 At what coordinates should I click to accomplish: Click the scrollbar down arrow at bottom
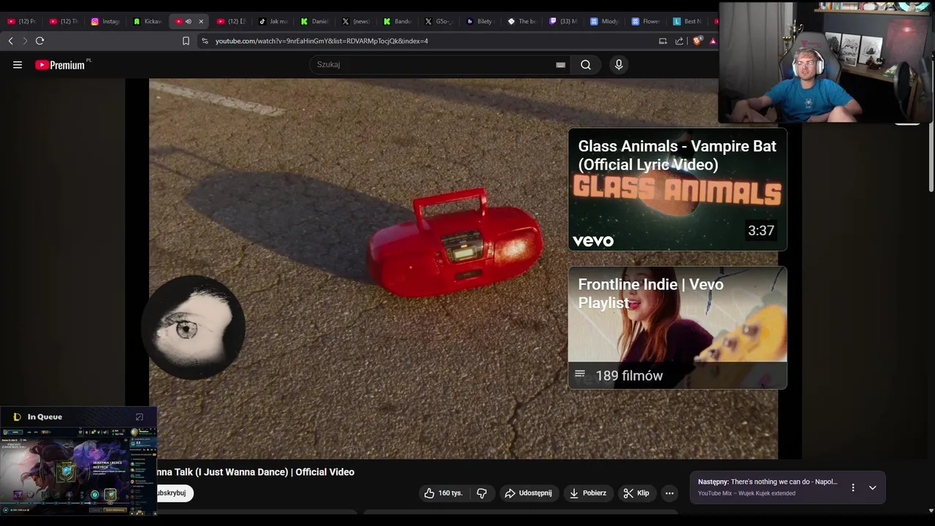[930, 511]
